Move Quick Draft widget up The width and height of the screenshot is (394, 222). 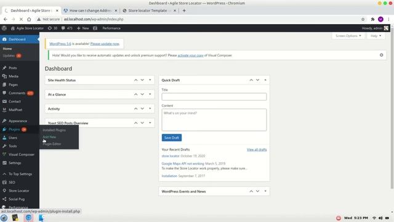[x=251, y=80]
